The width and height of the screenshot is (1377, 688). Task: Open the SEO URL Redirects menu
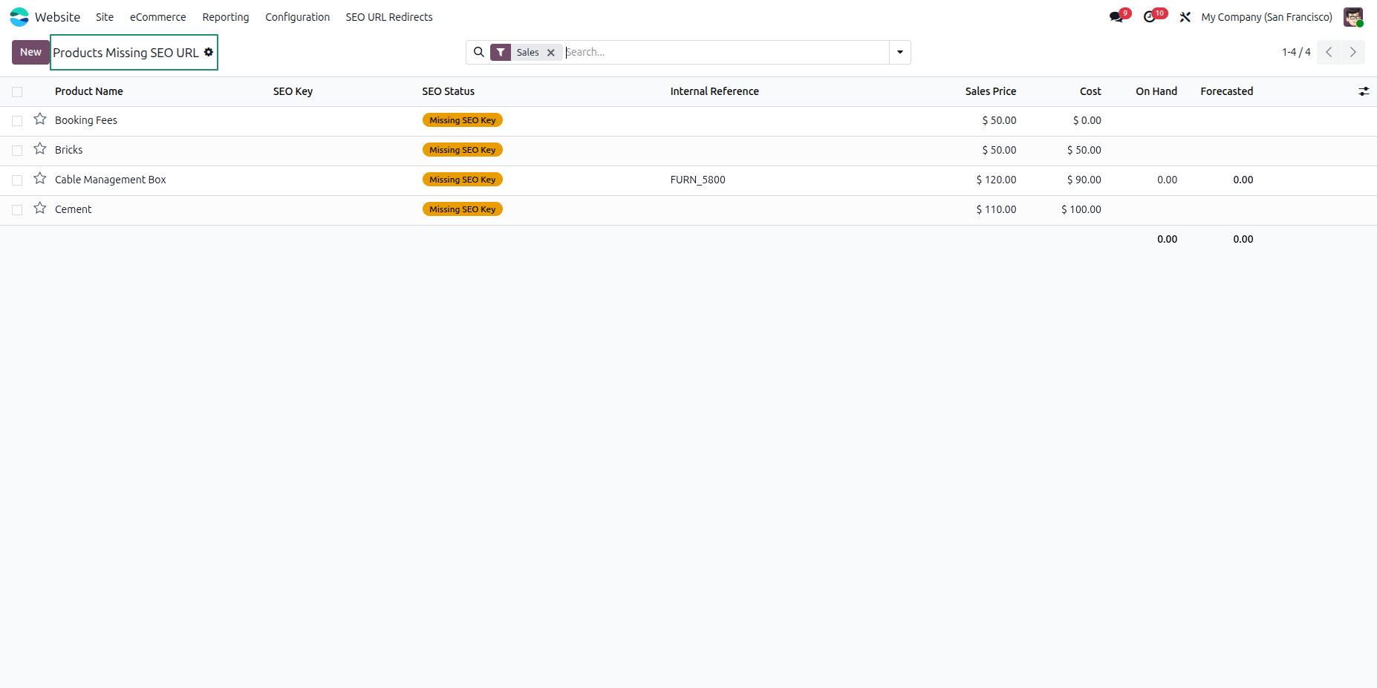(389, 17)
